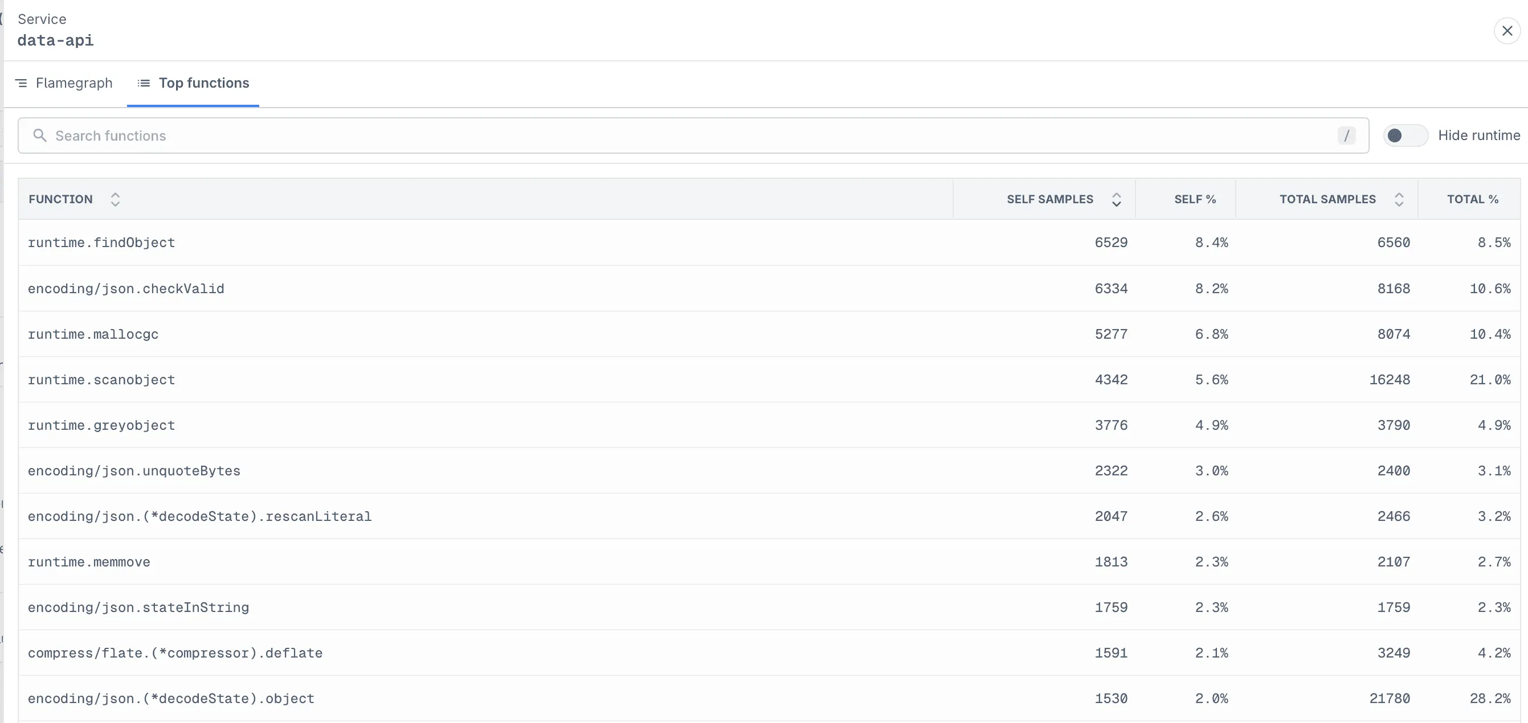Sort by the TOTAL SAMPLES column arrows
1528x723 pixels.
1399,199
